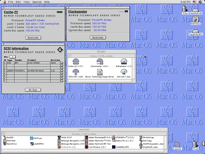Open Clockometer v2.0.1 in Gauges window
This screenshot has height=154, width=205.
(100, 62)
